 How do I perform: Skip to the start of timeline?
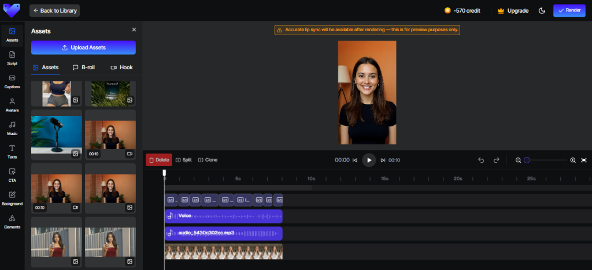click(x=355, y=160)
